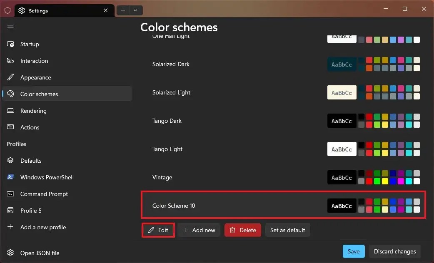434x263 pixels.
Task: Toggle the navigation pane with hamburger button
Action: click(x=10, y=27)
